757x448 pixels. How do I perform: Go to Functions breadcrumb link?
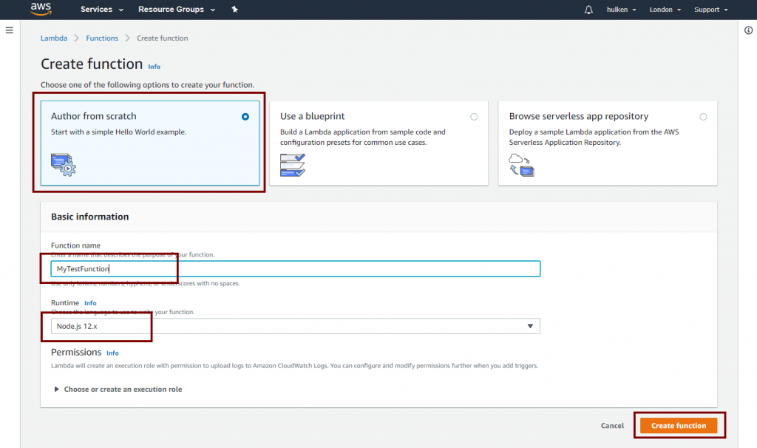pyautogui.click(x=102, y=38)
